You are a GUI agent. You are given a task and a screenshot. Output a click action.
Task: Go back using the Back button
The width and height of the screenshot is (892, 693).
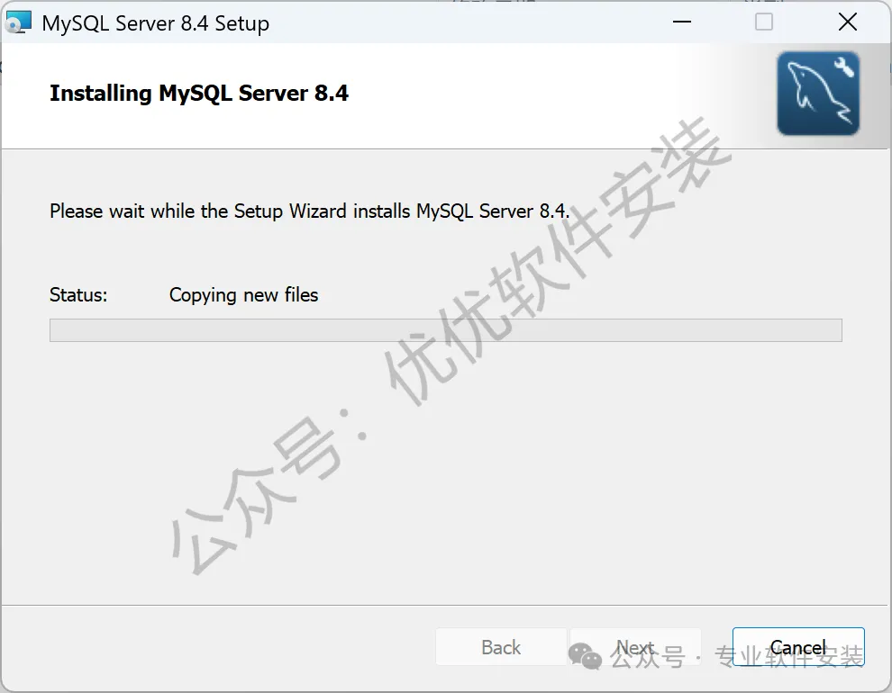(x=501, y=647)
